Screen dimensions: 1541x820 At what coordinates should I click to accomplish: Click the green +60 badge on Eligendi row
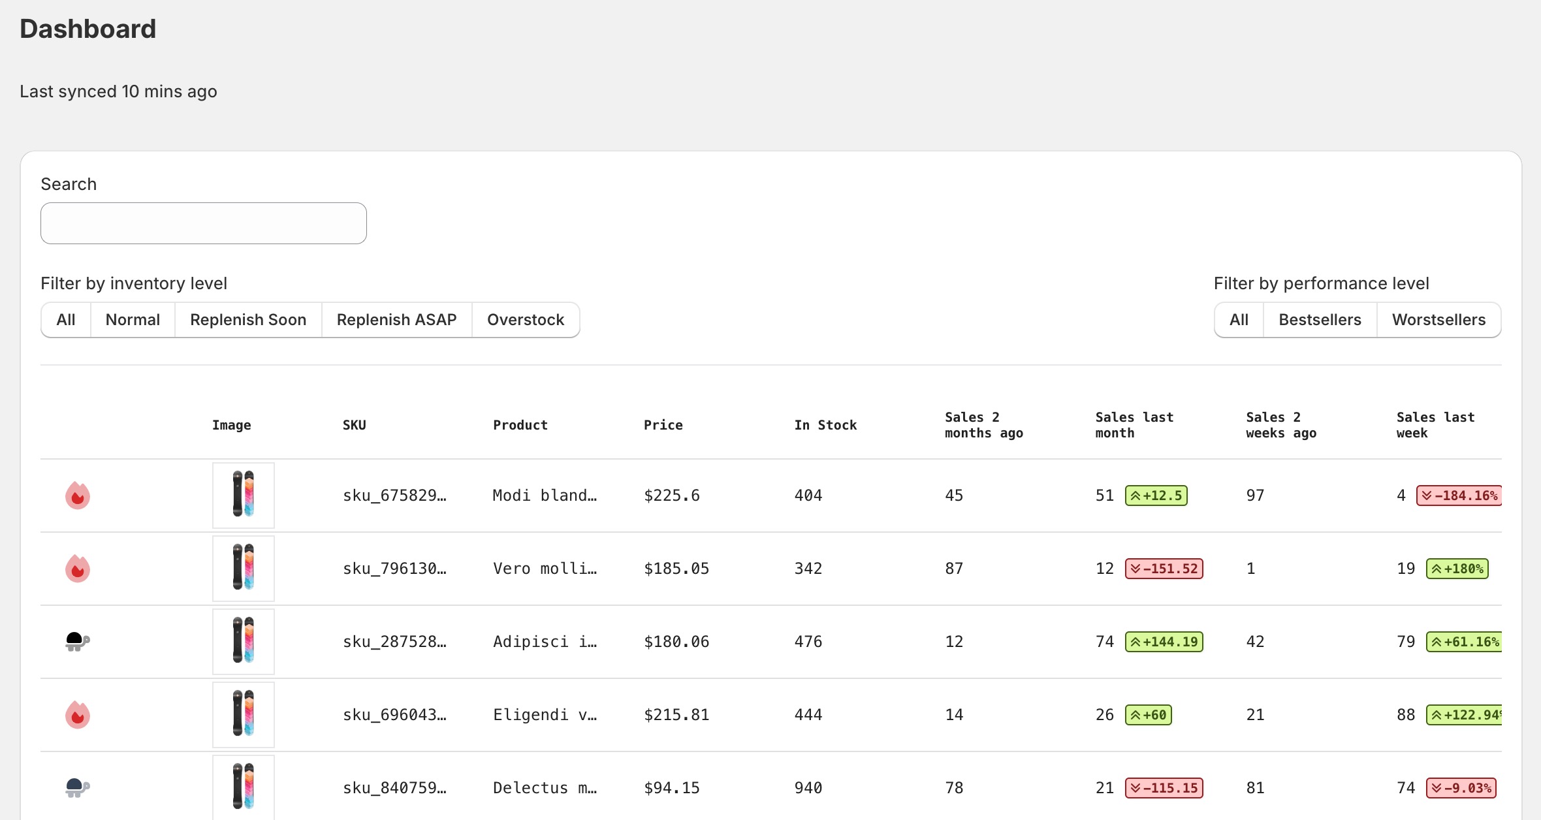(x=1148, y=715)
